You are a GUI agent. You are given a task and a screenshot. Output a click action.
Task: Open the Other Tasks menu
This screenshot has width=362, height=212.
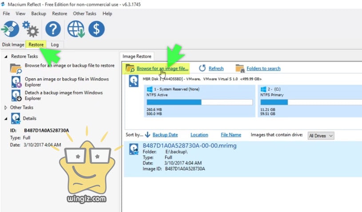(84, 14)
